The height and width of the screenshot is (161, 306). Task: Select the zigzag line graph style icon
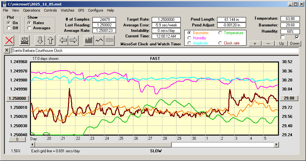coord(99,40)
